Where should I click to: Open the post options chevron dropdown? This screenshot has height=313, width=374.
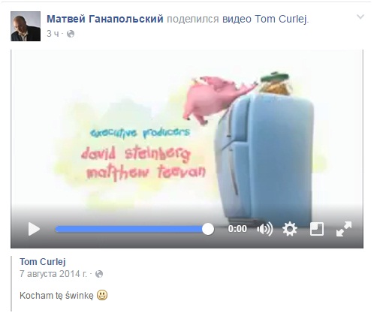pyautogui.click(x=360, y=17)
